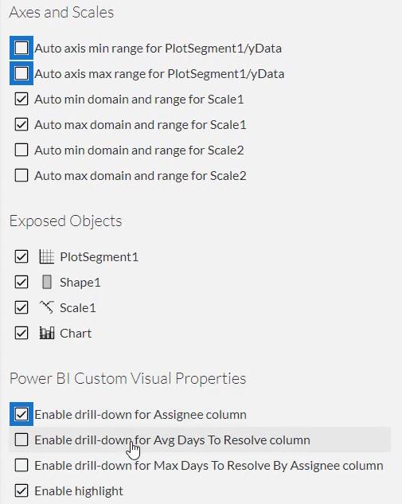402x504 pixels.
Task: Click the Shape1 rectangle icon
Action: coord(47,282)
